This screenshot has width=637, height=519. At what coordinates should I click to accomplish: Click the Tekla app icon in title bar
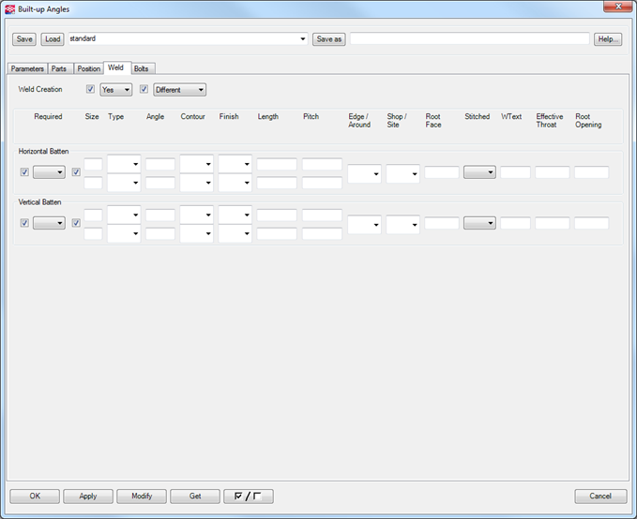pyautogui.click(x=9, y=8)
